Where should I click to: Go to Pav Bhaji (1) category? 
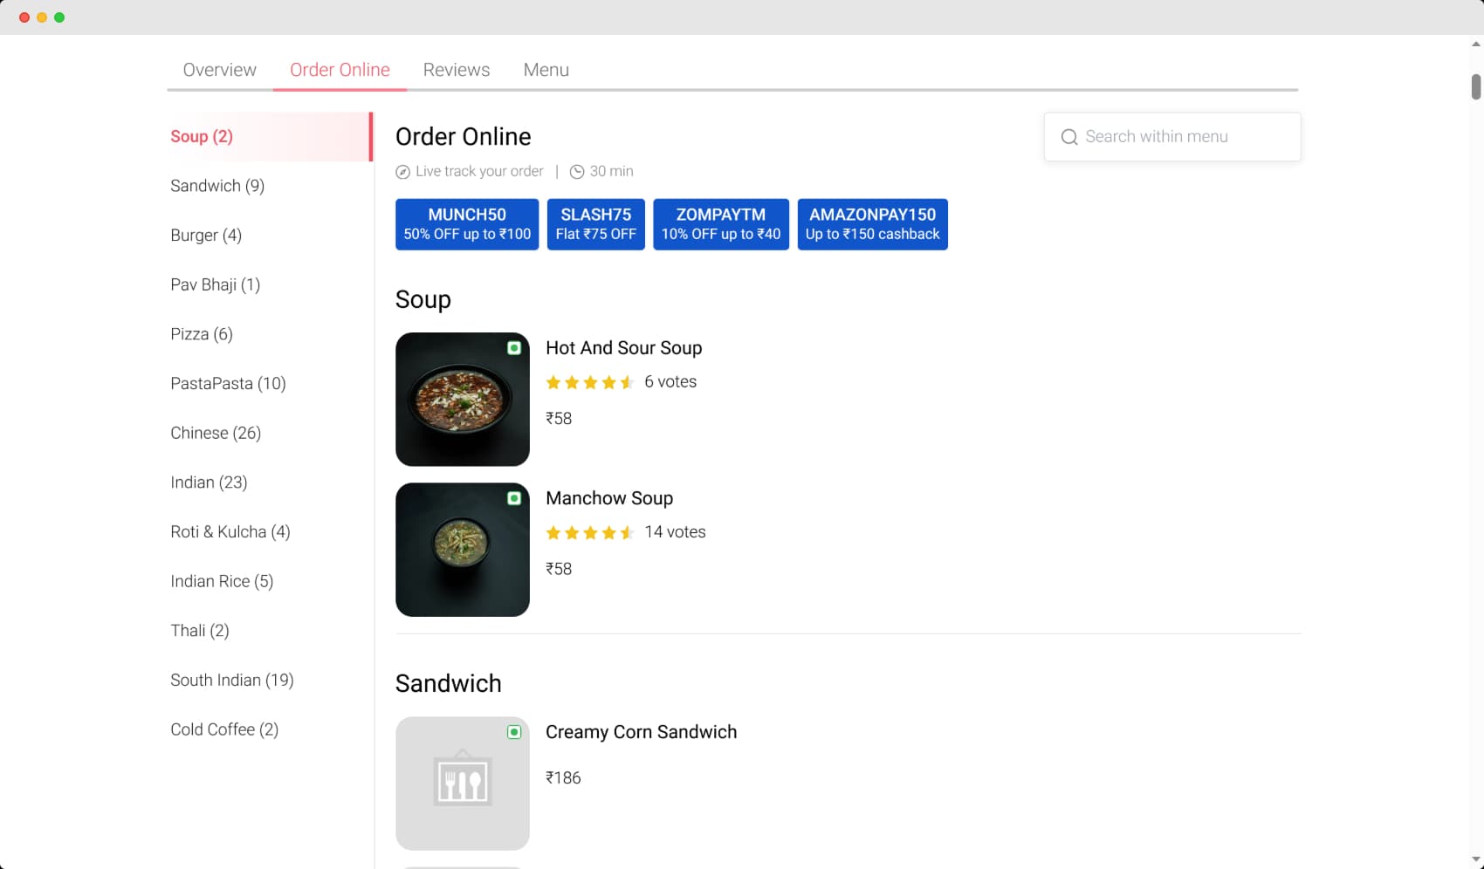(x=216, y=284)
